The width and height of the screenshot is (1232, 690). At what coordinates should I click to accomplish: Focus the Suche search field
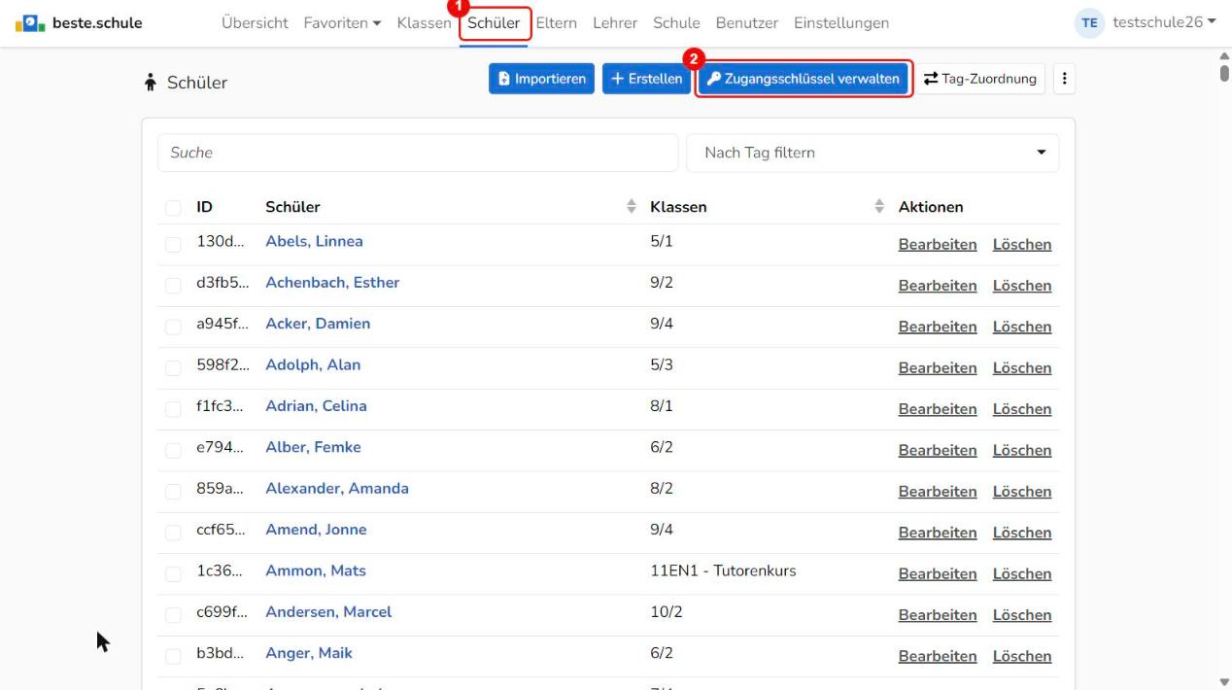click(x=418, y=153)
